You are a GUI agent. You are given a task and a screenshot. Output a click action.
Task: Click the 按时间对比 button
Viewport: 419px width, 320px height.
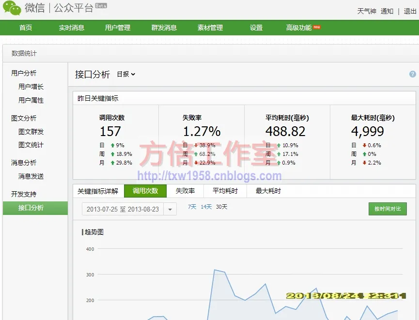click(x=388, y=209)
